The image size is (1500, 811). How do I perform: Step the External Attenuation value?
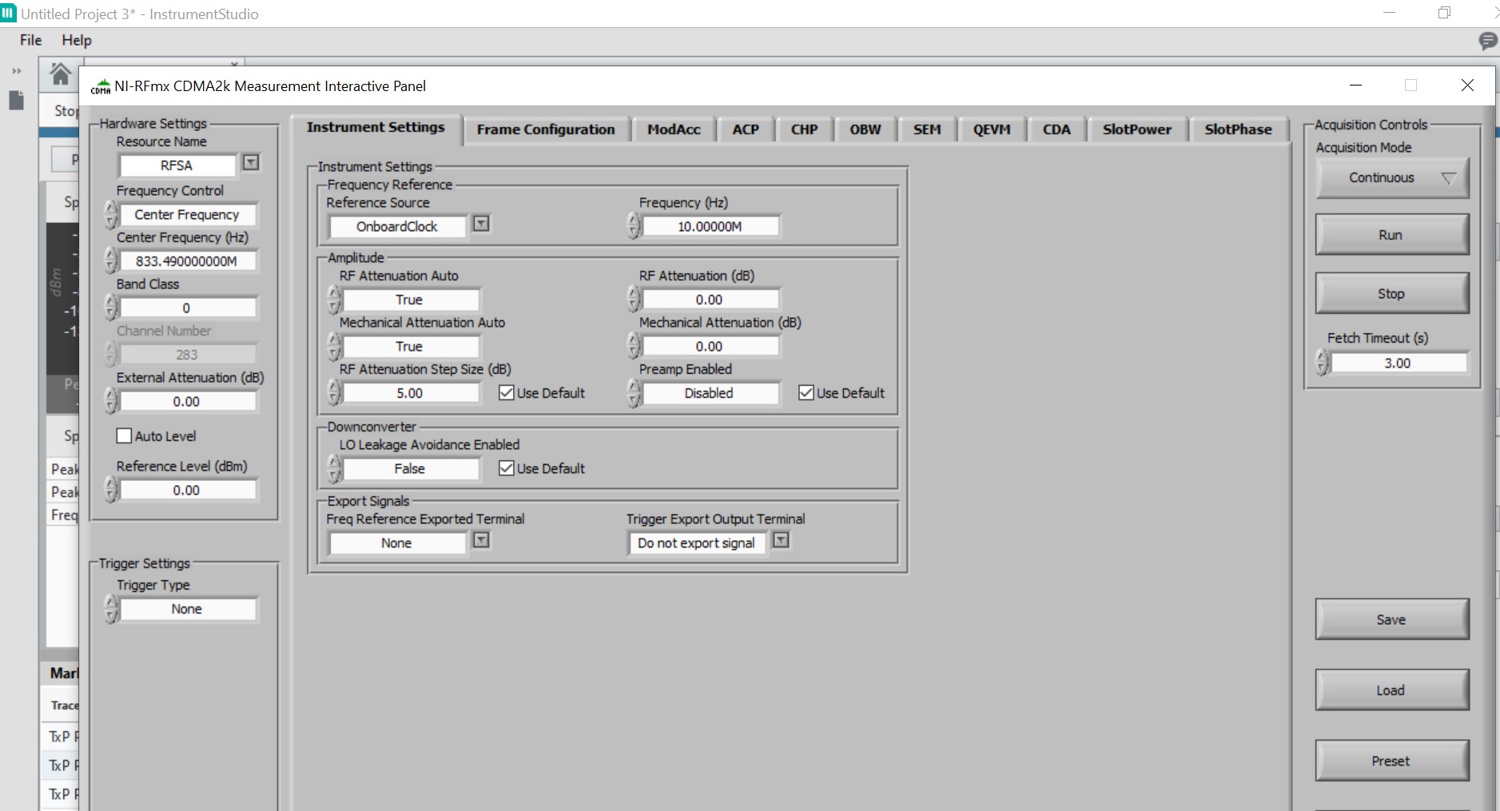coord(111,401)
